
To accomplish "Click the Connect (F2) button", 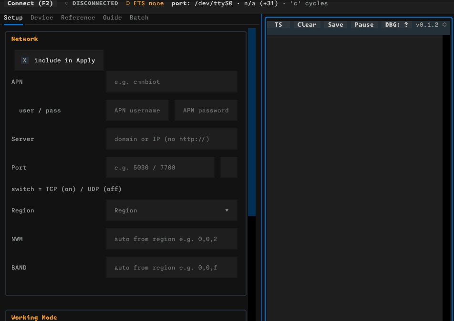I will [30, 3].
